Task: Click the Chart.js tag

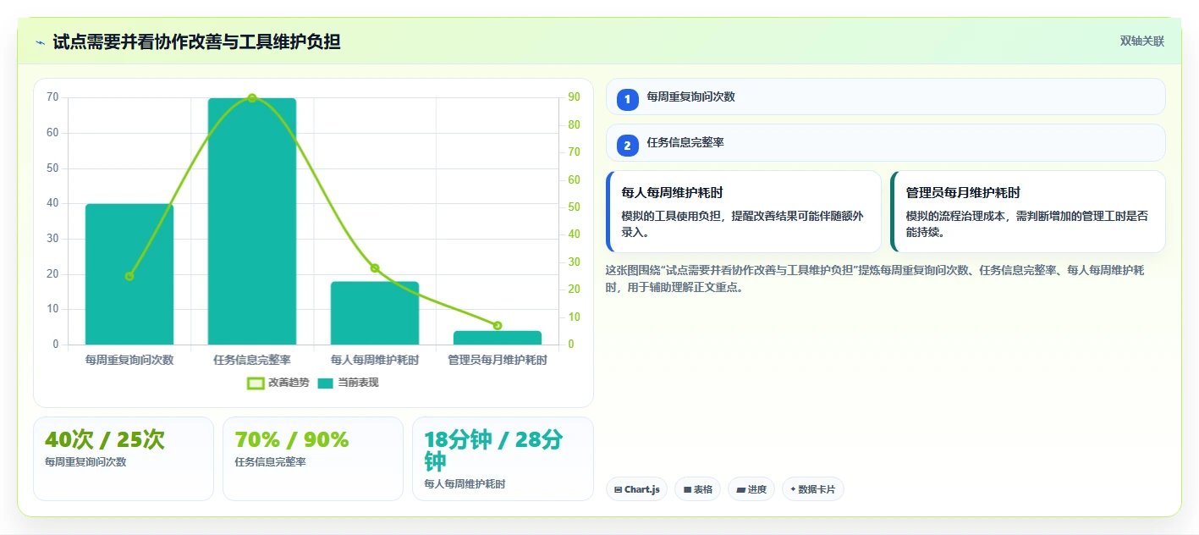Action: pyautogui.click(x=637, y=489)
